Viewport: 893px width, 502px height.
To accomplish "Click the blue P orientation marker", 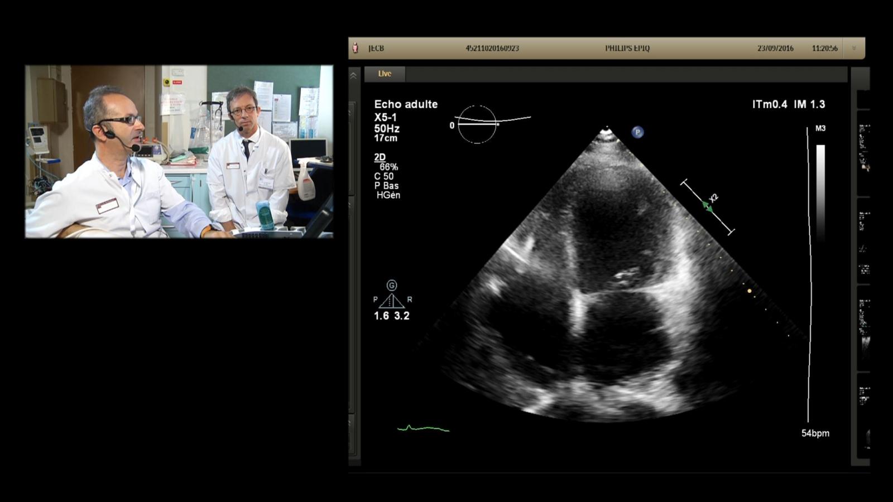I will (637, 132).
